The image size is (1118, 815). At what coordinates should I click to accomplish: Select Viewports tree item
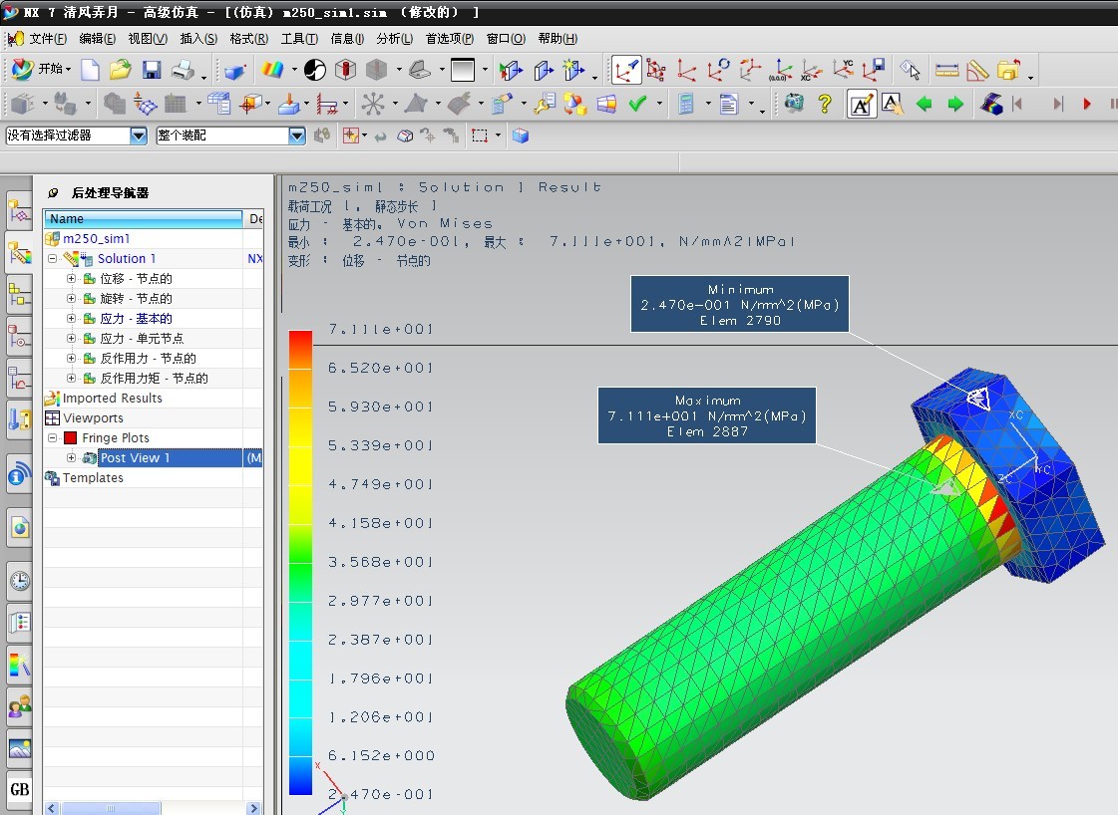point(93,418)
